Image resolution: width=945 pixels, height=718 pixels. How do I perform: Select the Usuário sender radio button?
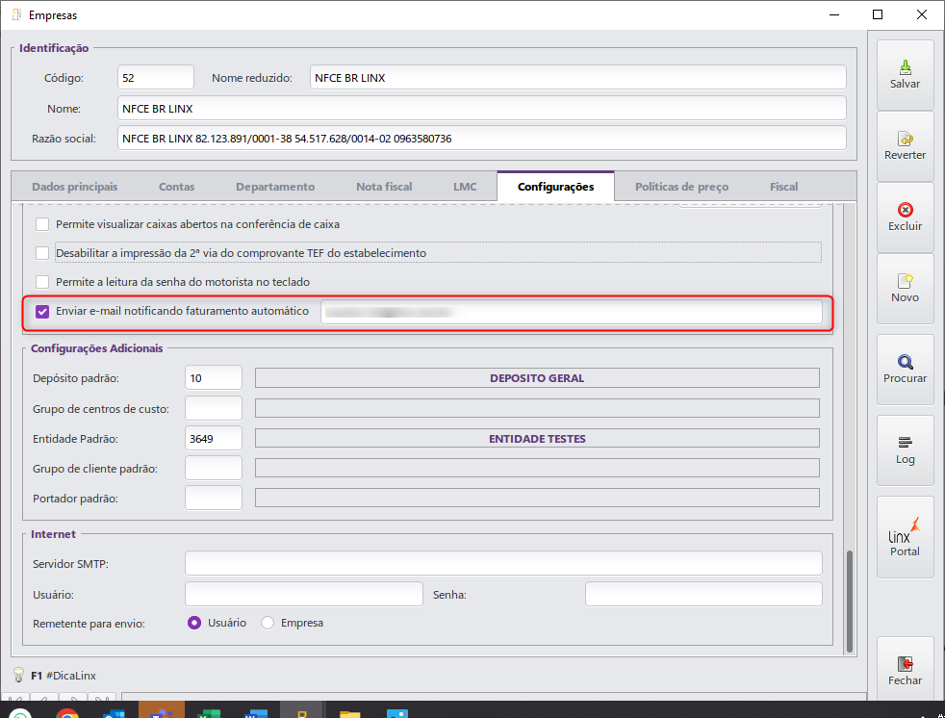[x=194, y=623]
